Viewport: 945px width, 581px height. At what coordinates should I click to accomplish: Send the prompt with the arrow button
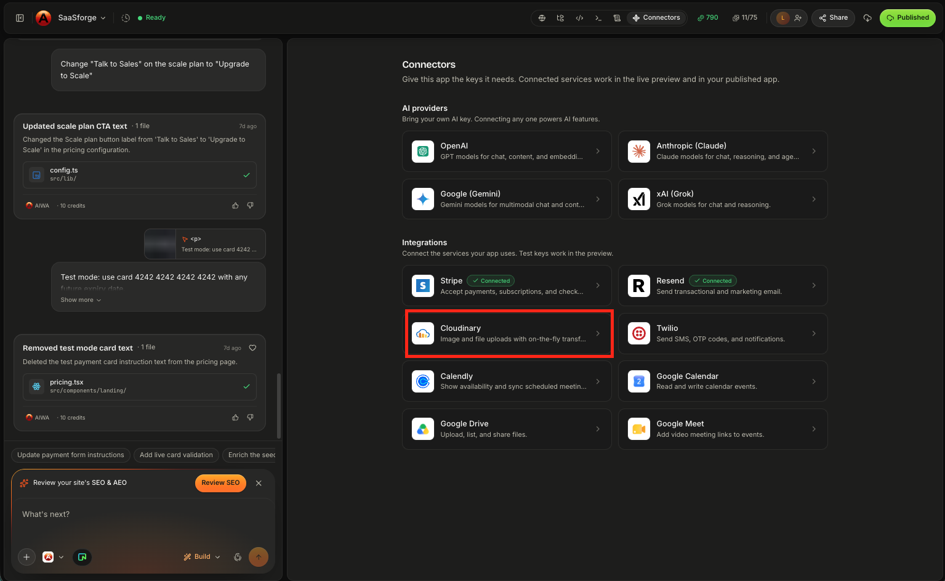[x=259, y=557]
